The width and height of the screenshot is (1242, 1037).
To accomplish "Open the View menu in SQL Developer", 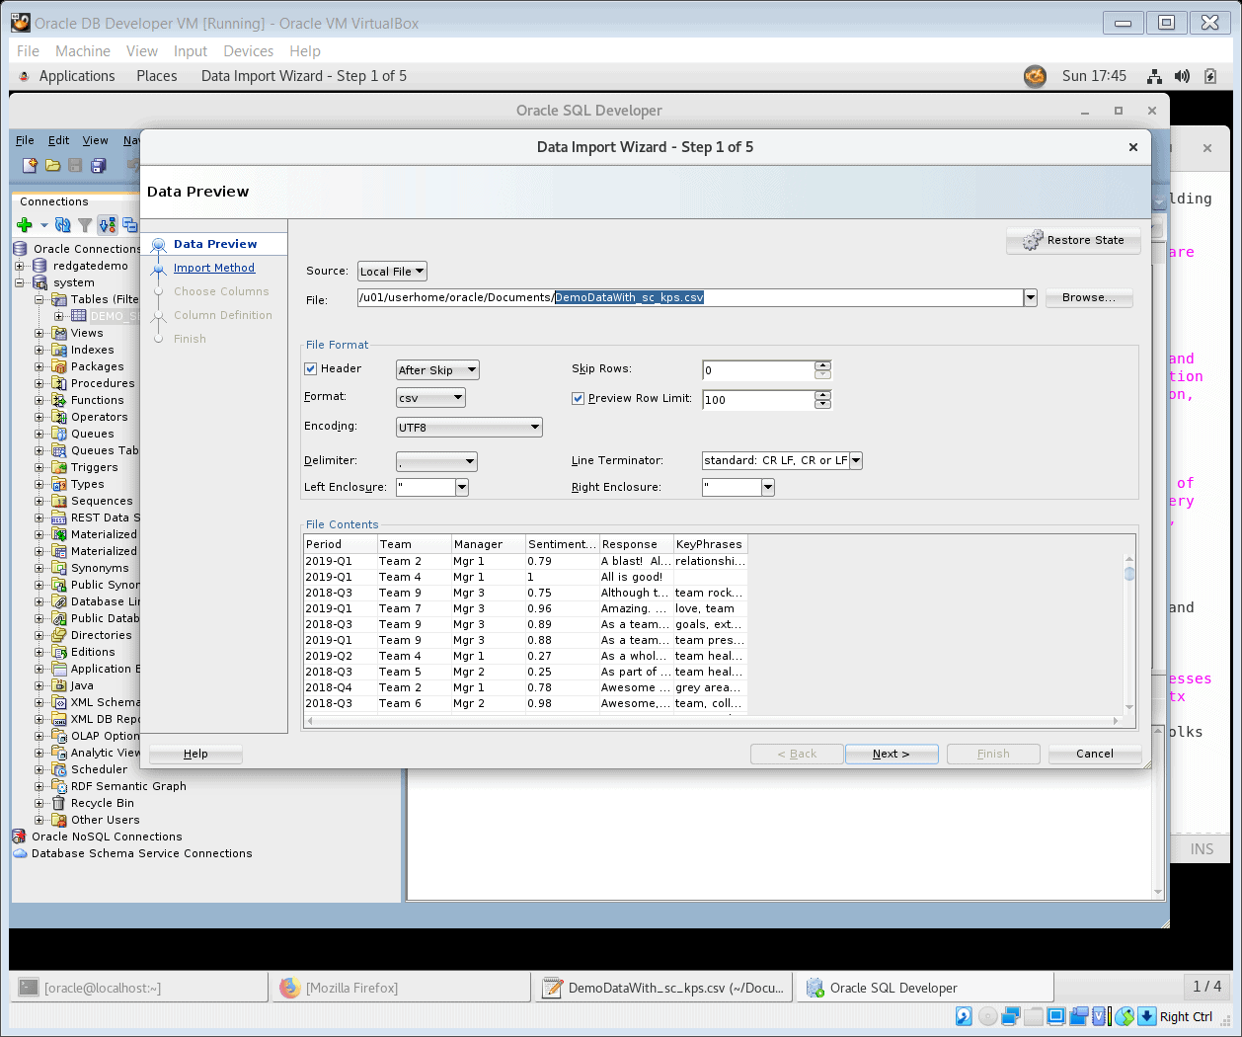I will (x=96, y=140).
